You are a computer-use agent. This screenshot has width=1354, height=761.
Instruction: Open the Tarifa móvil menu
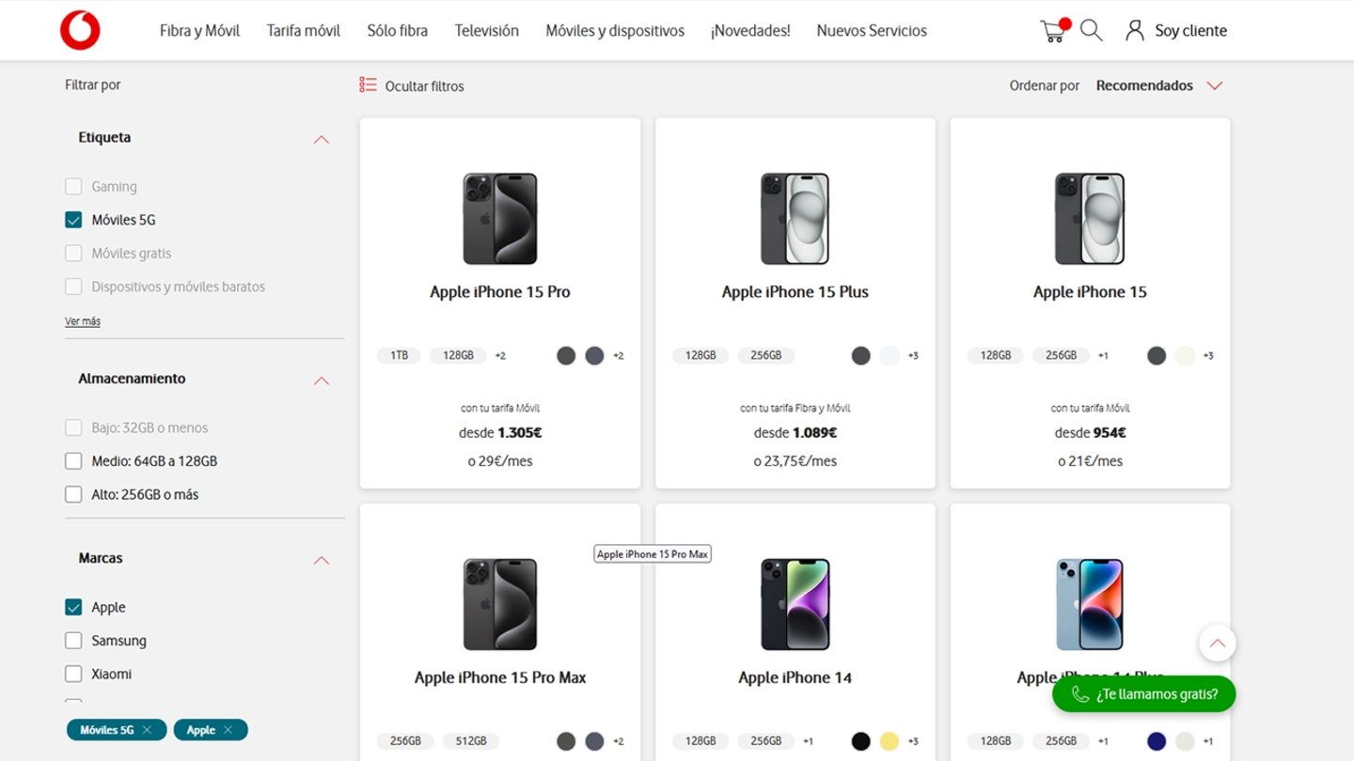tap(304, 30)
